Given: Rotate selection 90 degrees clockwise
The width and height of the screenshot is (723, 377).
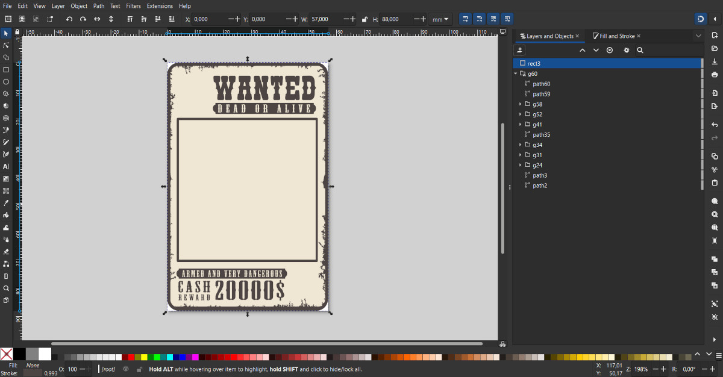Looking at the screenshot, I should (x=83, y=19).
